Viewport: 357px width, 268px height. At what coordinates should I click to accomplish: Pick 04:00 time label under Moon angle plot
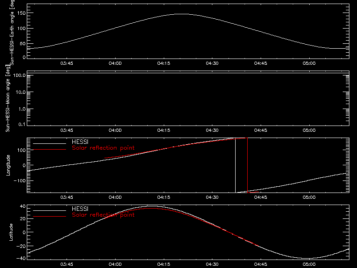click(x=115, y=130)
